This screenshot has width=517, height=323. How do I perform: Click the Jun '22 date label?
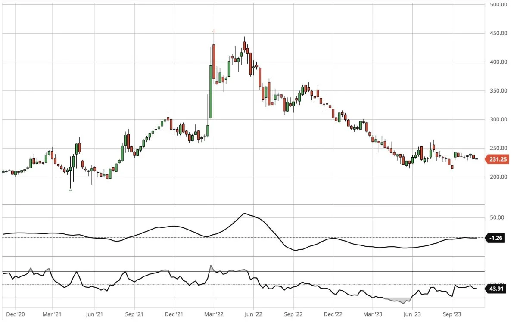(x=254, y=314)
